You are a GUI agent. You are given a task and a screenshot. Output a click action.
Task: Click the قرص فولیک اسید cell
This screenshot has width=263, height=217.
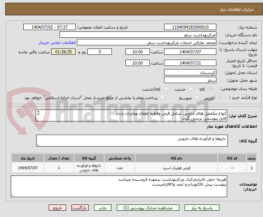click(x=177, y=168)
